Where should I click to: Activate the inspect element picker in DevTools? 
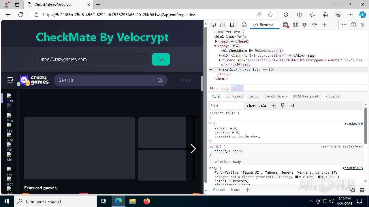(x=213, y=25)
